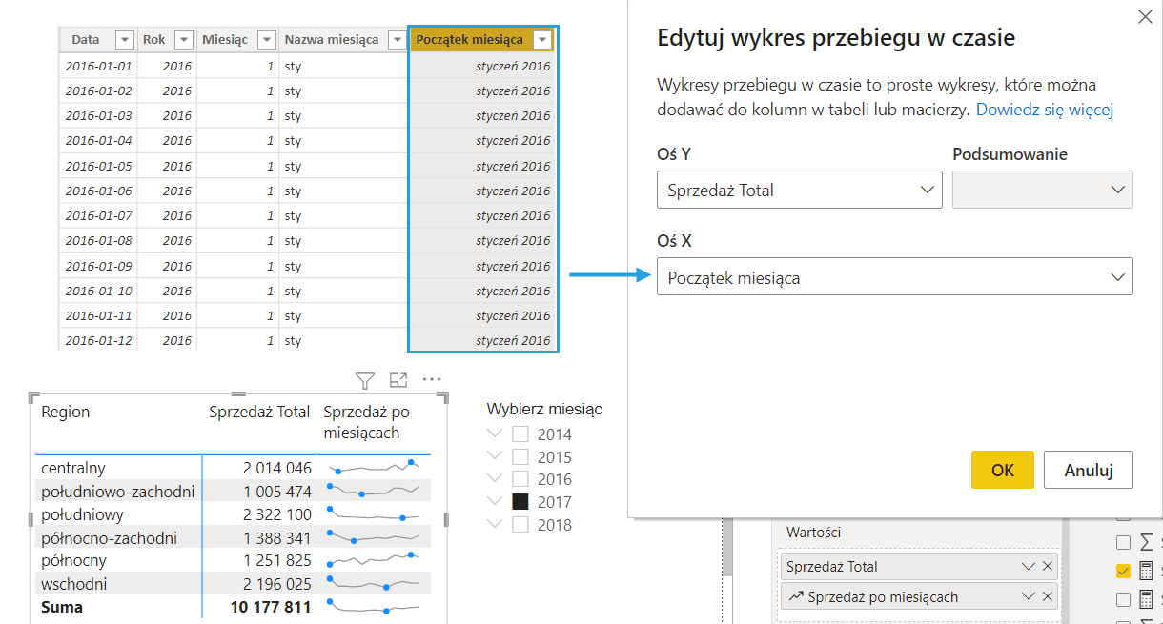Expand the 2016 year node in slicer
Screen dimensions: 1163x624
tap(494, 479)
